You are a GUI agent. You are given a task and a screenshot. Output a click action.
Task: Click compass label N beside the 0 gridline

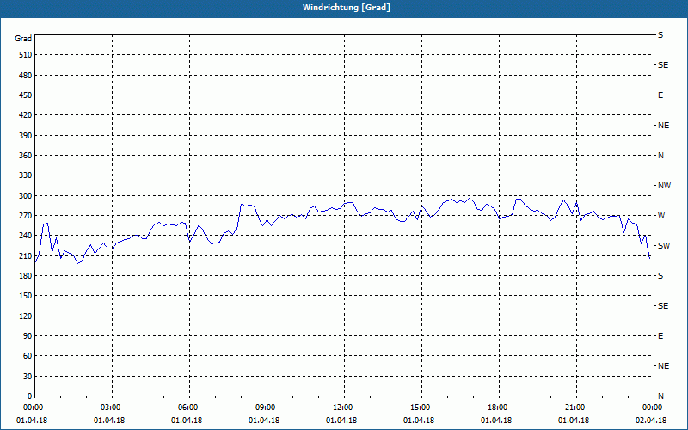click(x=660, y=396)
